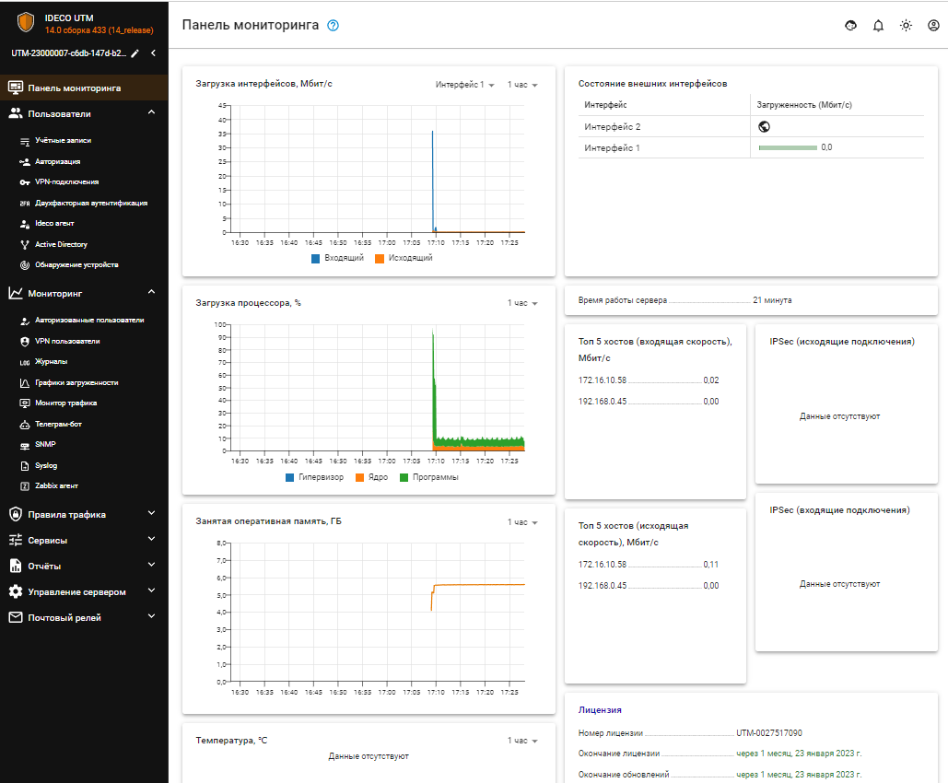
Task: Click Интерфейс 1 load progress bar
Action: click(x=787, y=147)
